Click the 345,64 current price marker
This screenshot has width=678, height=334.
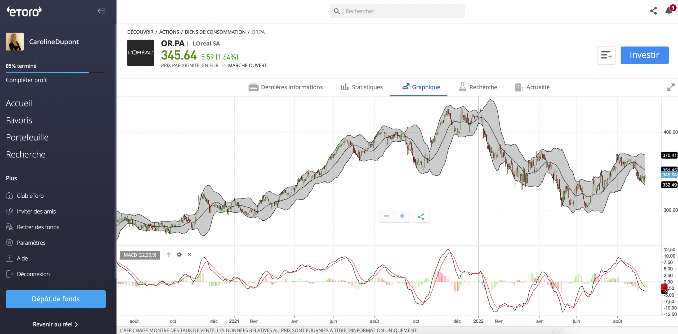click(x=669, y=175)
